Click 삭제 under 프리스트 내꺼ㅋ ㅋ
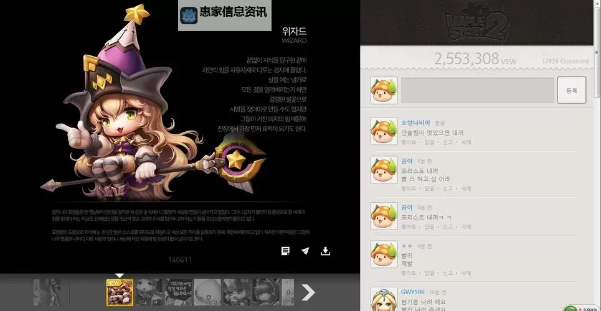The width and height of the screenshot is (601, 311). pos(466,227)
